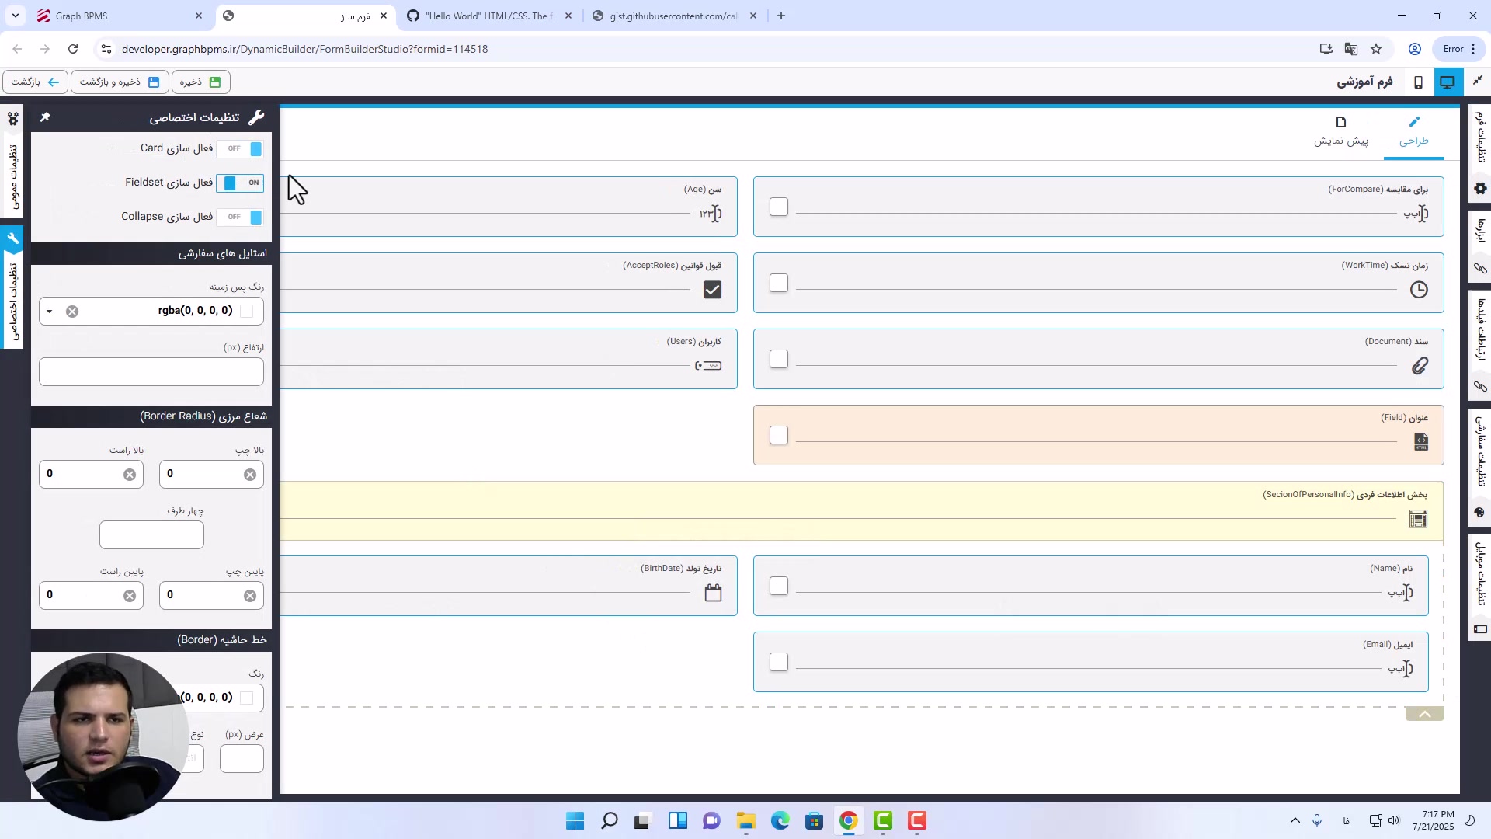Viewport: 1491px width, 839px height.
Task: Switch to mobile device view icon
Action: click(x=1418, y=82)
